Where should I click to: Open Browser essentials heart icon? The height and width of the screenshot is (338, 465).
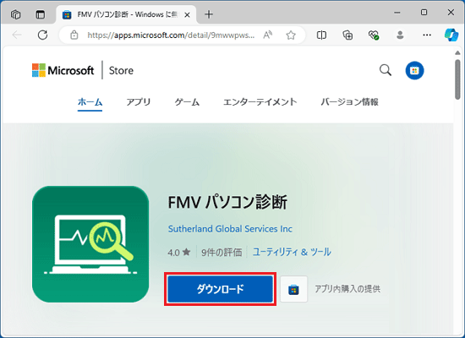click(374, 35)
